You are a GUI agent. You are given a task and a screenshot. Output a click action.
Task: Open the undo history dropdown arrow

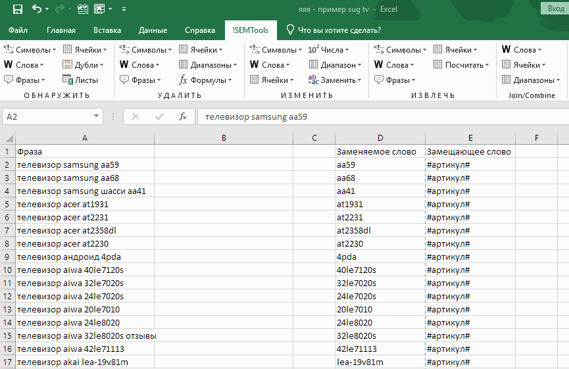click(47, 9)
